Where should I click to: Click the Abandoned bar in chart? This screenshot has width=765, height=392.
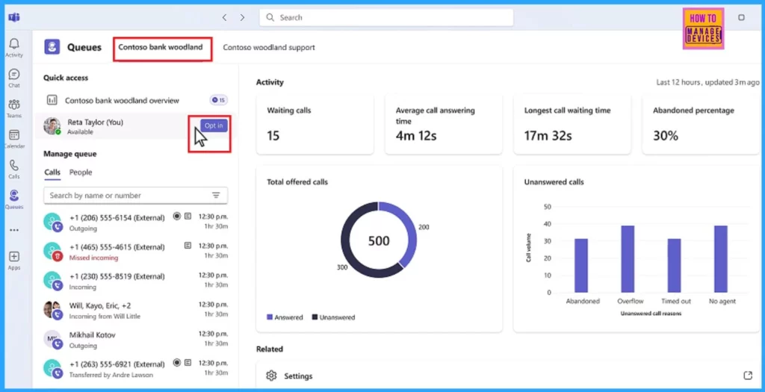click(581, 265)
